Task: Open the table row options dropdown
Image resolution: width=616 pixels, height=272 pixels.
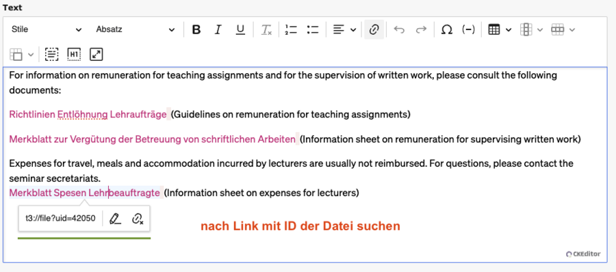Action: point(563,29)
